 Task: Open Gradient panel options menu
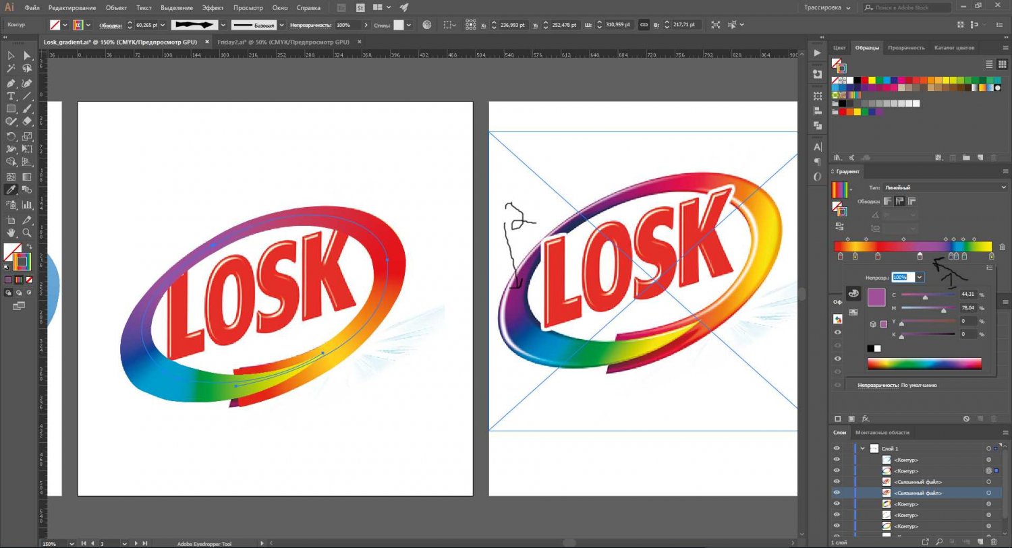click(1005, 171)
